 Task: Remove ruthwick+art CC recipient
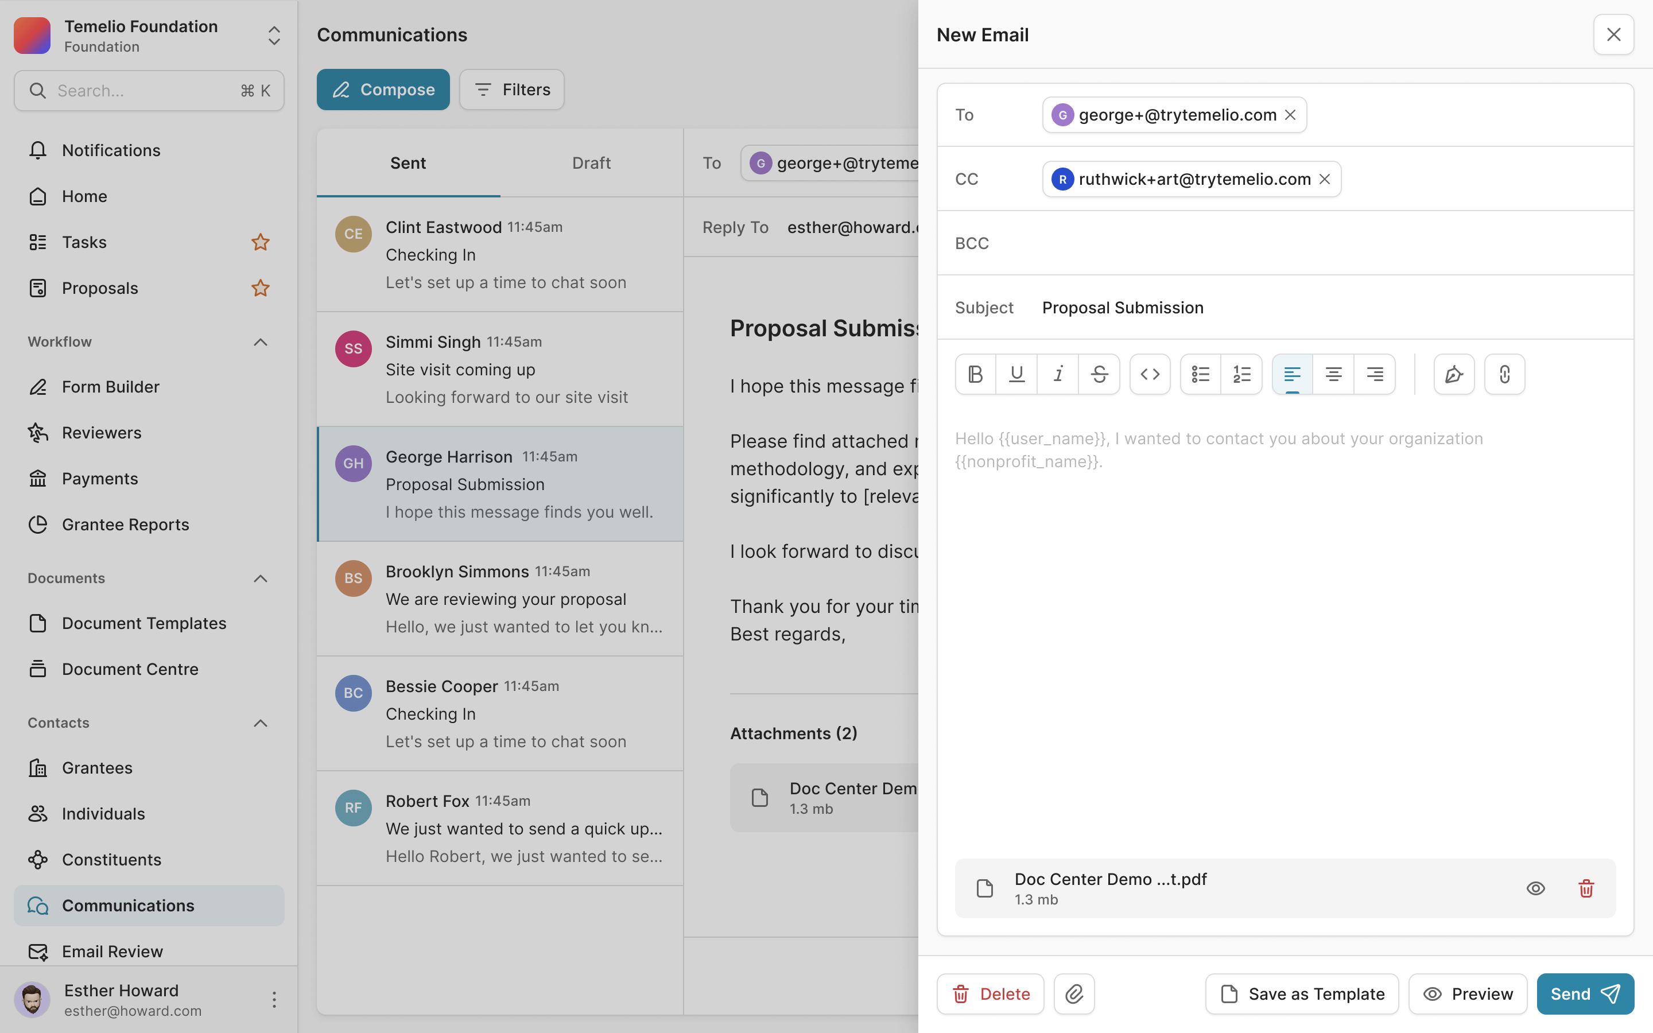click(x=1325, y=179)
